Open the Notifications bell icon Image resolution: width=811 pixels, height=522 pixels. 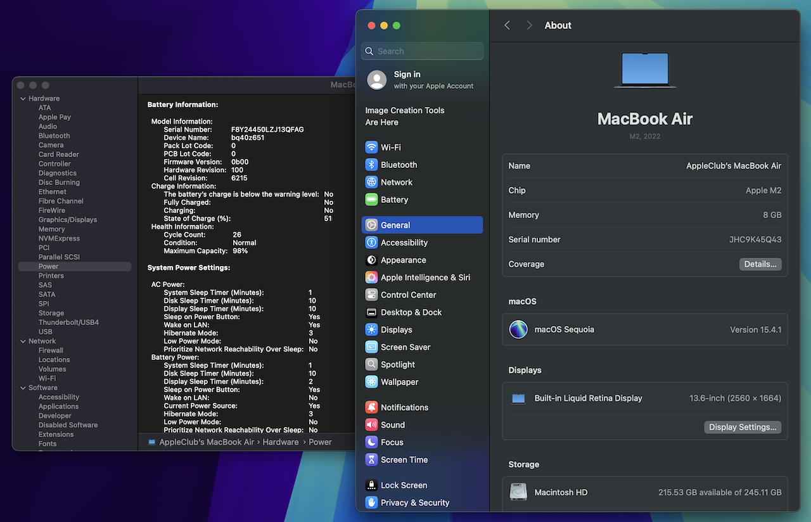(x=371, y=407)
